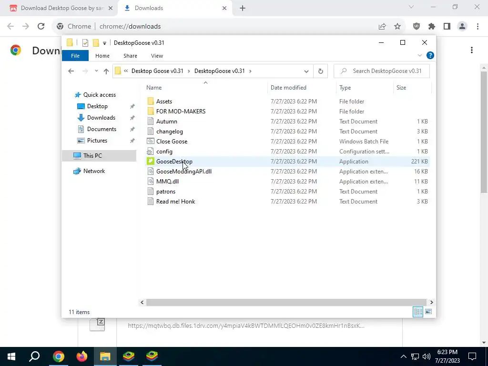Select the Read me! Honk file icon

(151, 201)
